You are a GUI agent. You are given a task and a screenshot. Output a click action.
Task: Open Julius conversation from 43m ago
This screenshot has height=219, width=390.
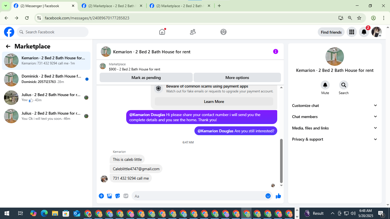coord(46,98)
